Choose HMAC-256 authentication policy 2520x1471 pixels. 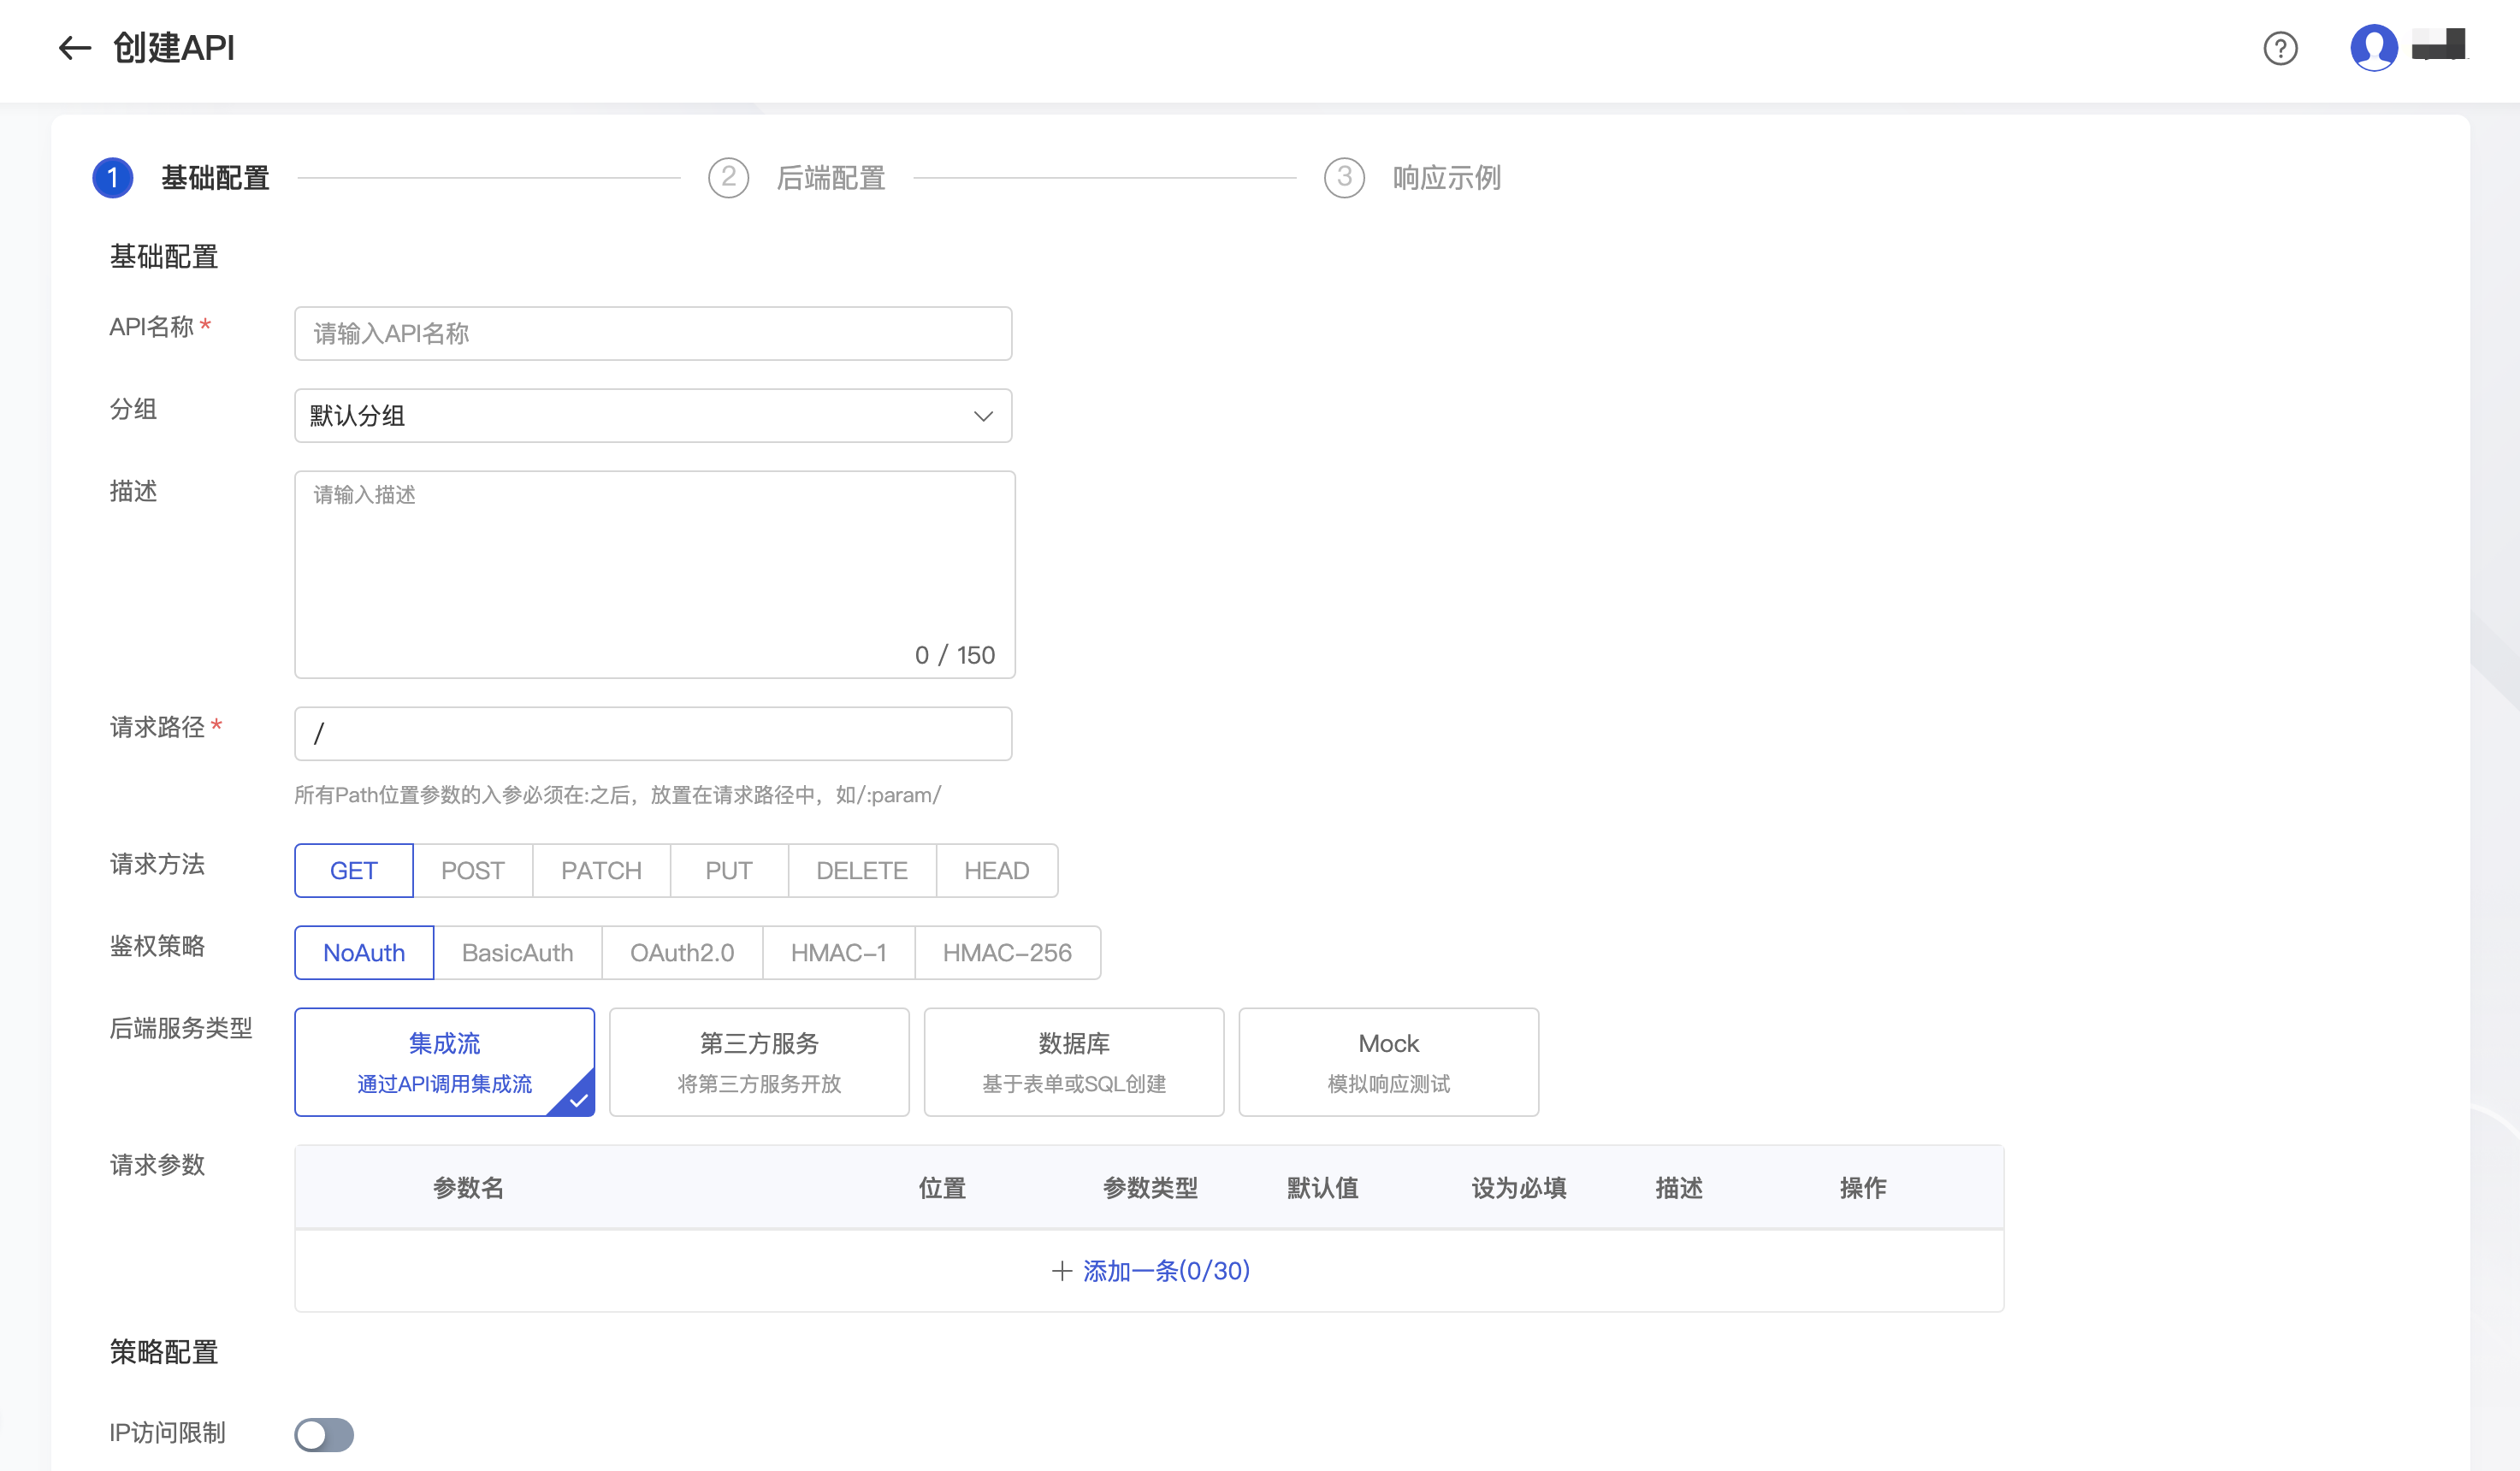[x=1008, y=952]
